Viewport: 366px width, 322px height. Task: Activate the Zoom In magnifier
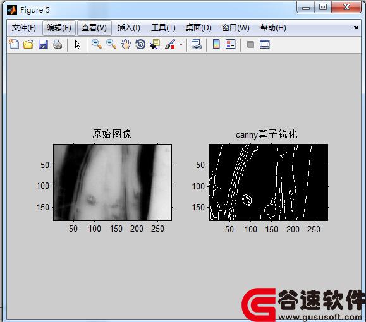point(97,44)
